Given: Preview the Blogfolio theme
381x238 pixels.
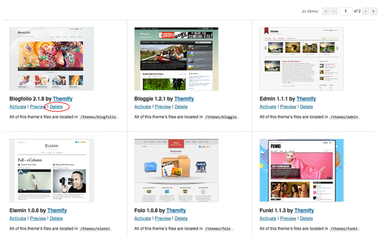Looking at the screenshot, I should point(38,107).
